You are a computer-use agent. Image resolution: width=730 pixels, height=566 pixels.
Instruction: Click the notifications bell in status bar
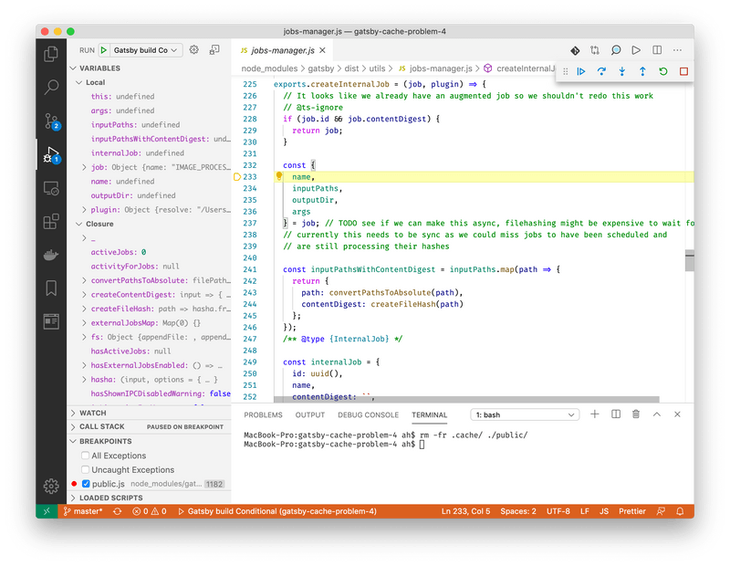(x=680, y=511)
